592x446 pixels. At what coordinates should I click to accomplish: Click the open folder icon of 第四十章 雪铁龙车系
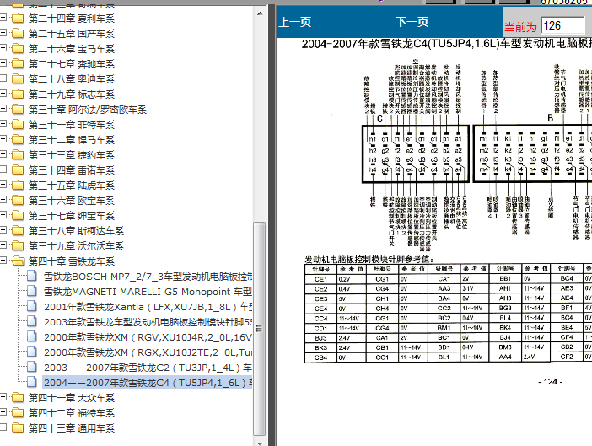point(18,261)
